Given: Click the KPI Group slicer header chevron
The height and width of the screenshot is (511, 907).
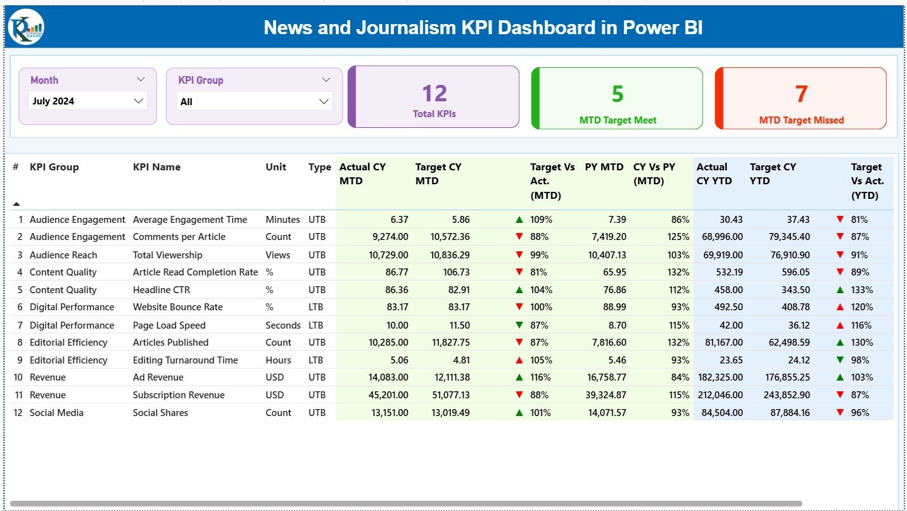Looking at the screenshot, I should point(326,79).
